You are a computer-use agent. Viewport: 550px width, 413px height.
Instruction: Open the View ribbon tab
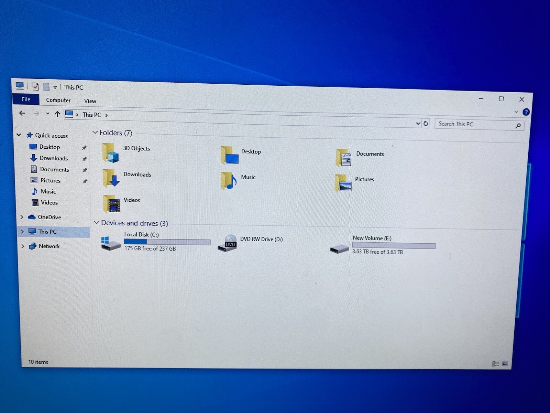90,101
